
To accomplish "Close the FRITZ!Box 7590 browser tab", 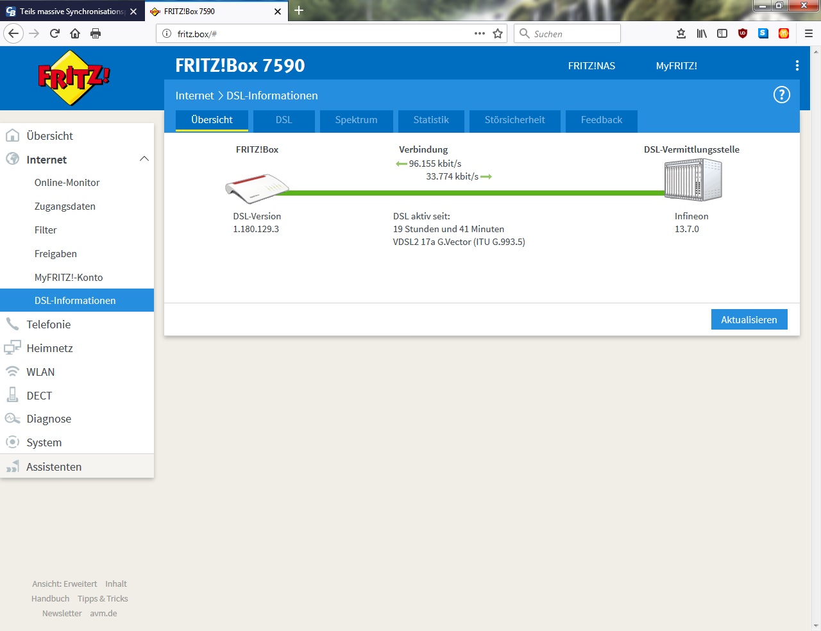I will pos(278,11).
